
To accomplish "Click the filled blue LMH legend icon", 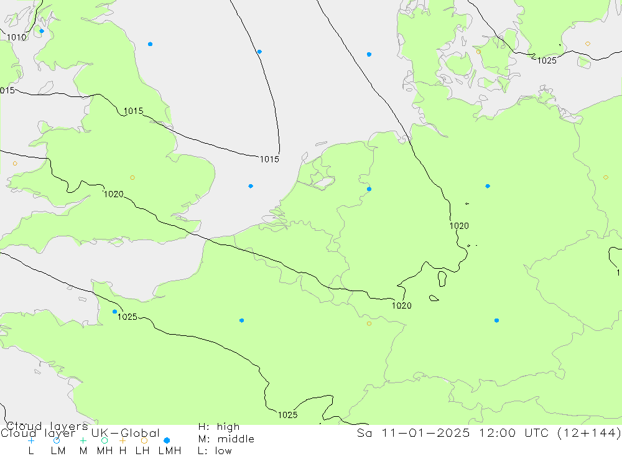I will (x=167, y=440).
